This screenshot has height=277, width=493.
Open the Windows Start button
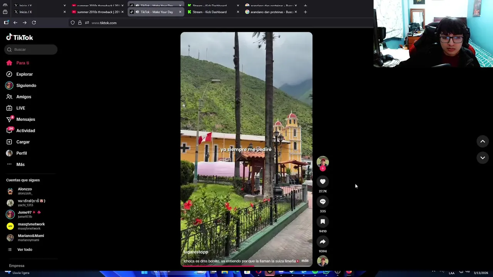pyautogui.click(x=144, y=272)
